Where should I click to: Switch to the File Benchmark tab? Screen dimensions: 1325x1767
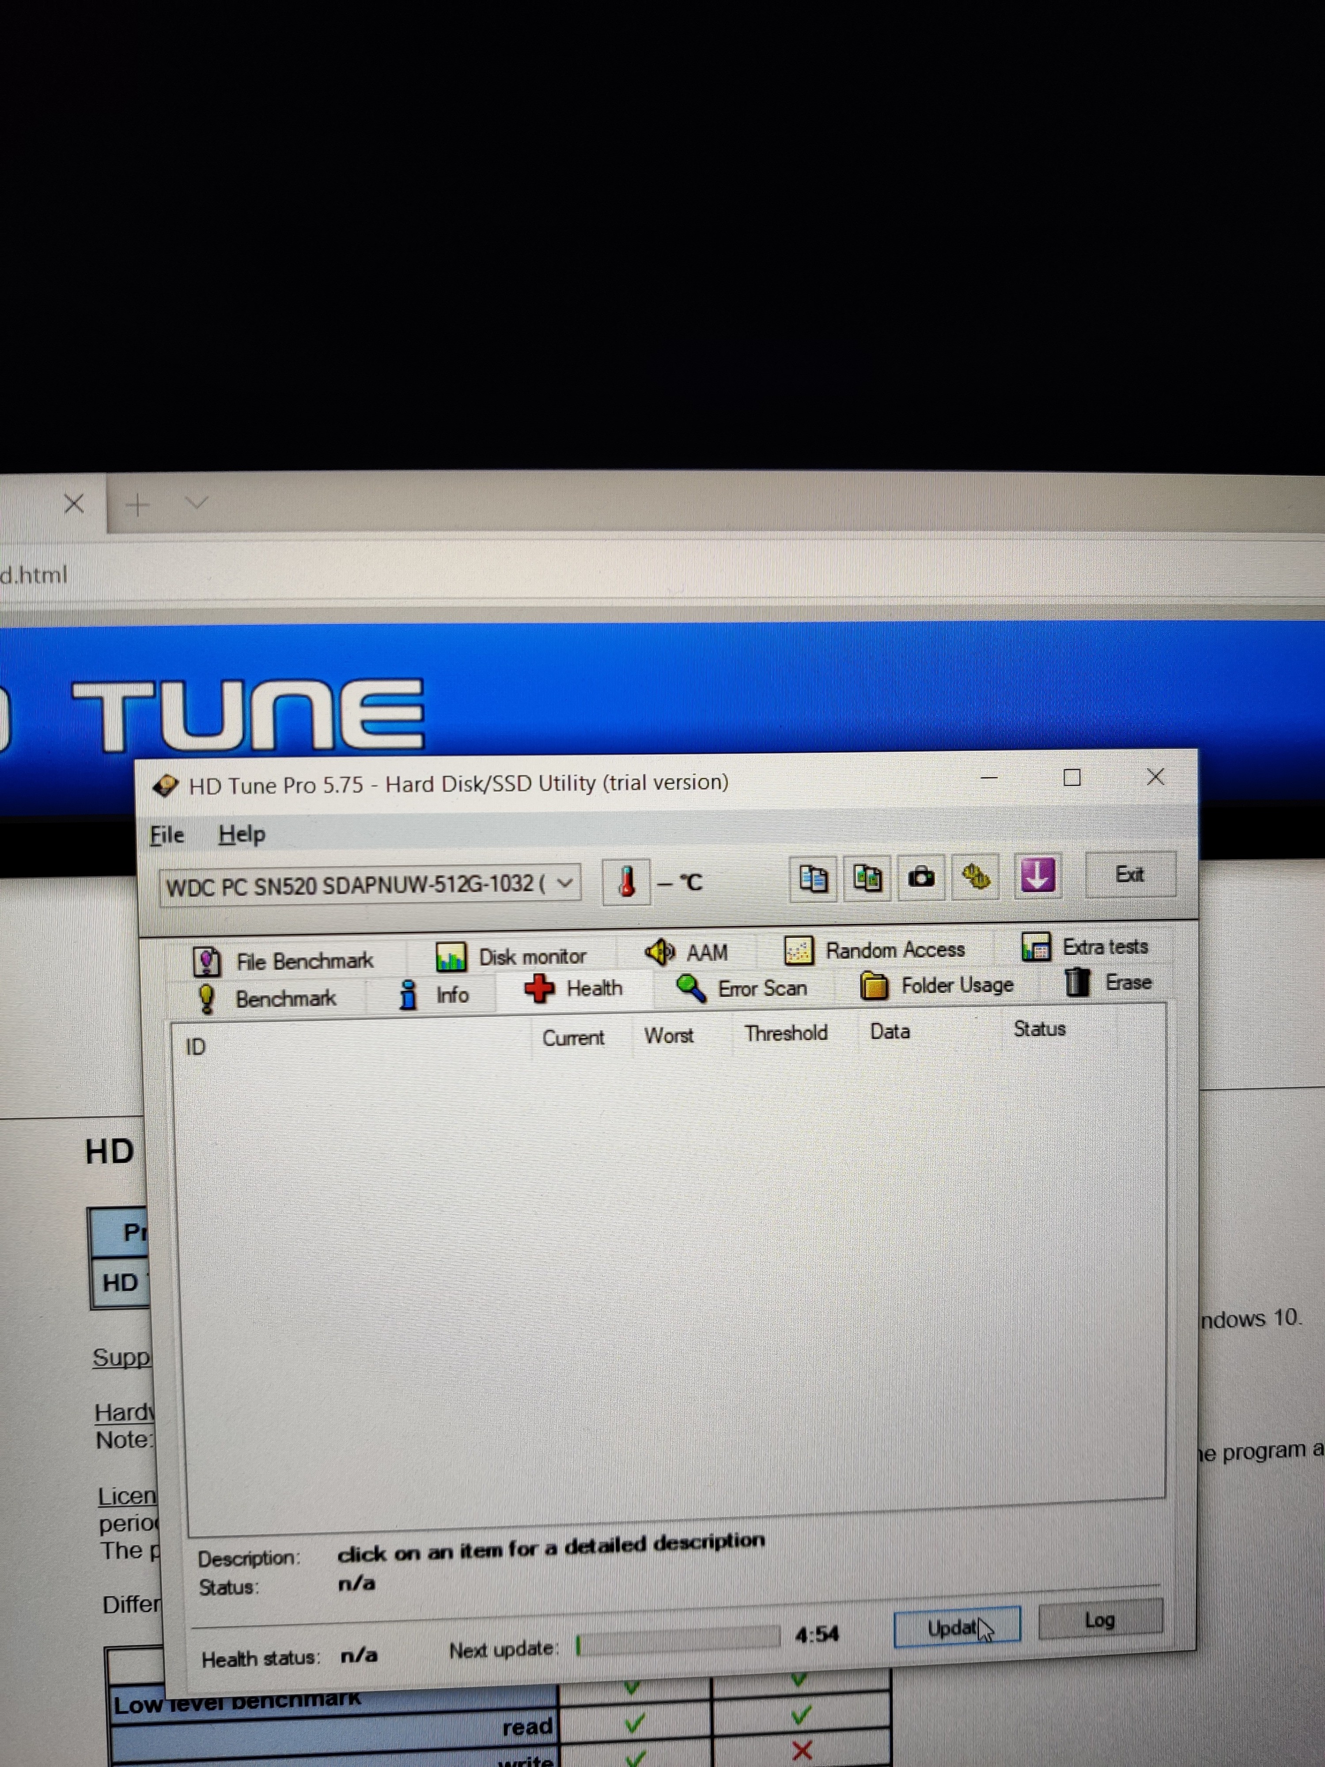pyautogui.click(x=284, y=961)
